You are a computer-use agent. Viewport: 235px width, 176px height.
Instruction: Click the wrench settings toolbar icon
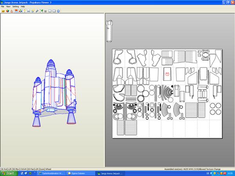click(x=37, y=11)
